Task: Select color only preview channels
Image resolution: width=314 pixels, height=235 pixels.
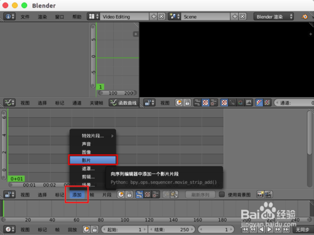Action: click(267, 103)
